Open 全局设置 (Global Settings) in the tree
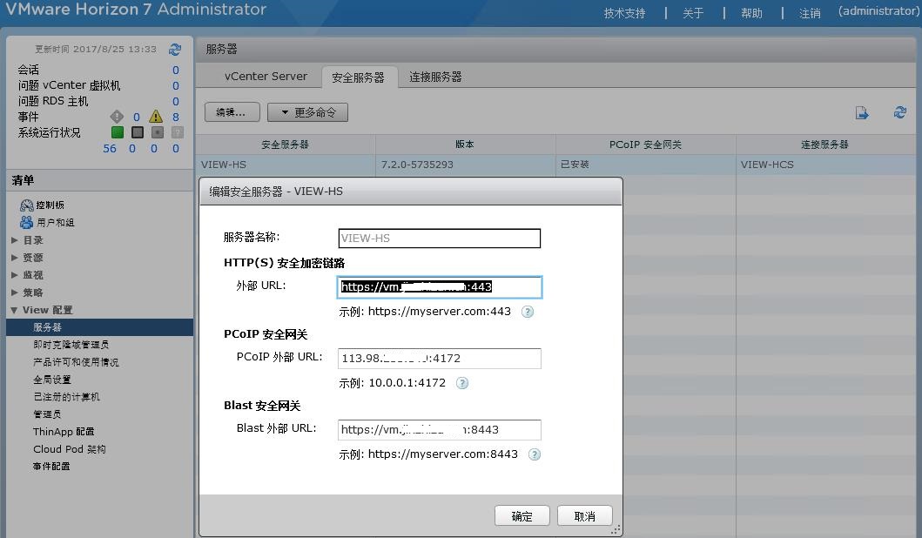This screenshot has width=922, height=538. point(51,380)
